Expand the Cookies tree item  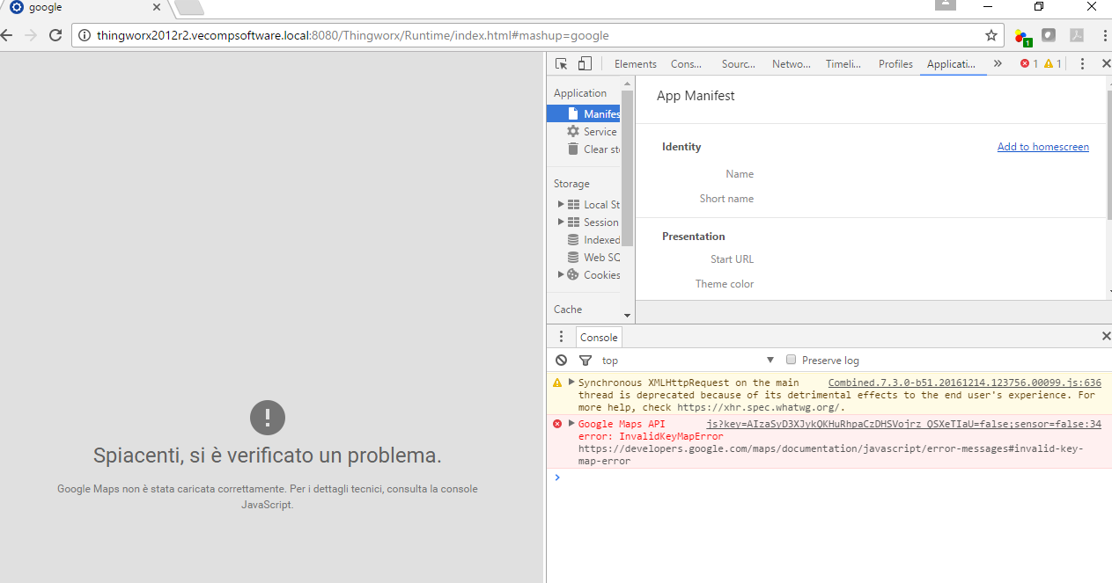[x=562, y=274]
